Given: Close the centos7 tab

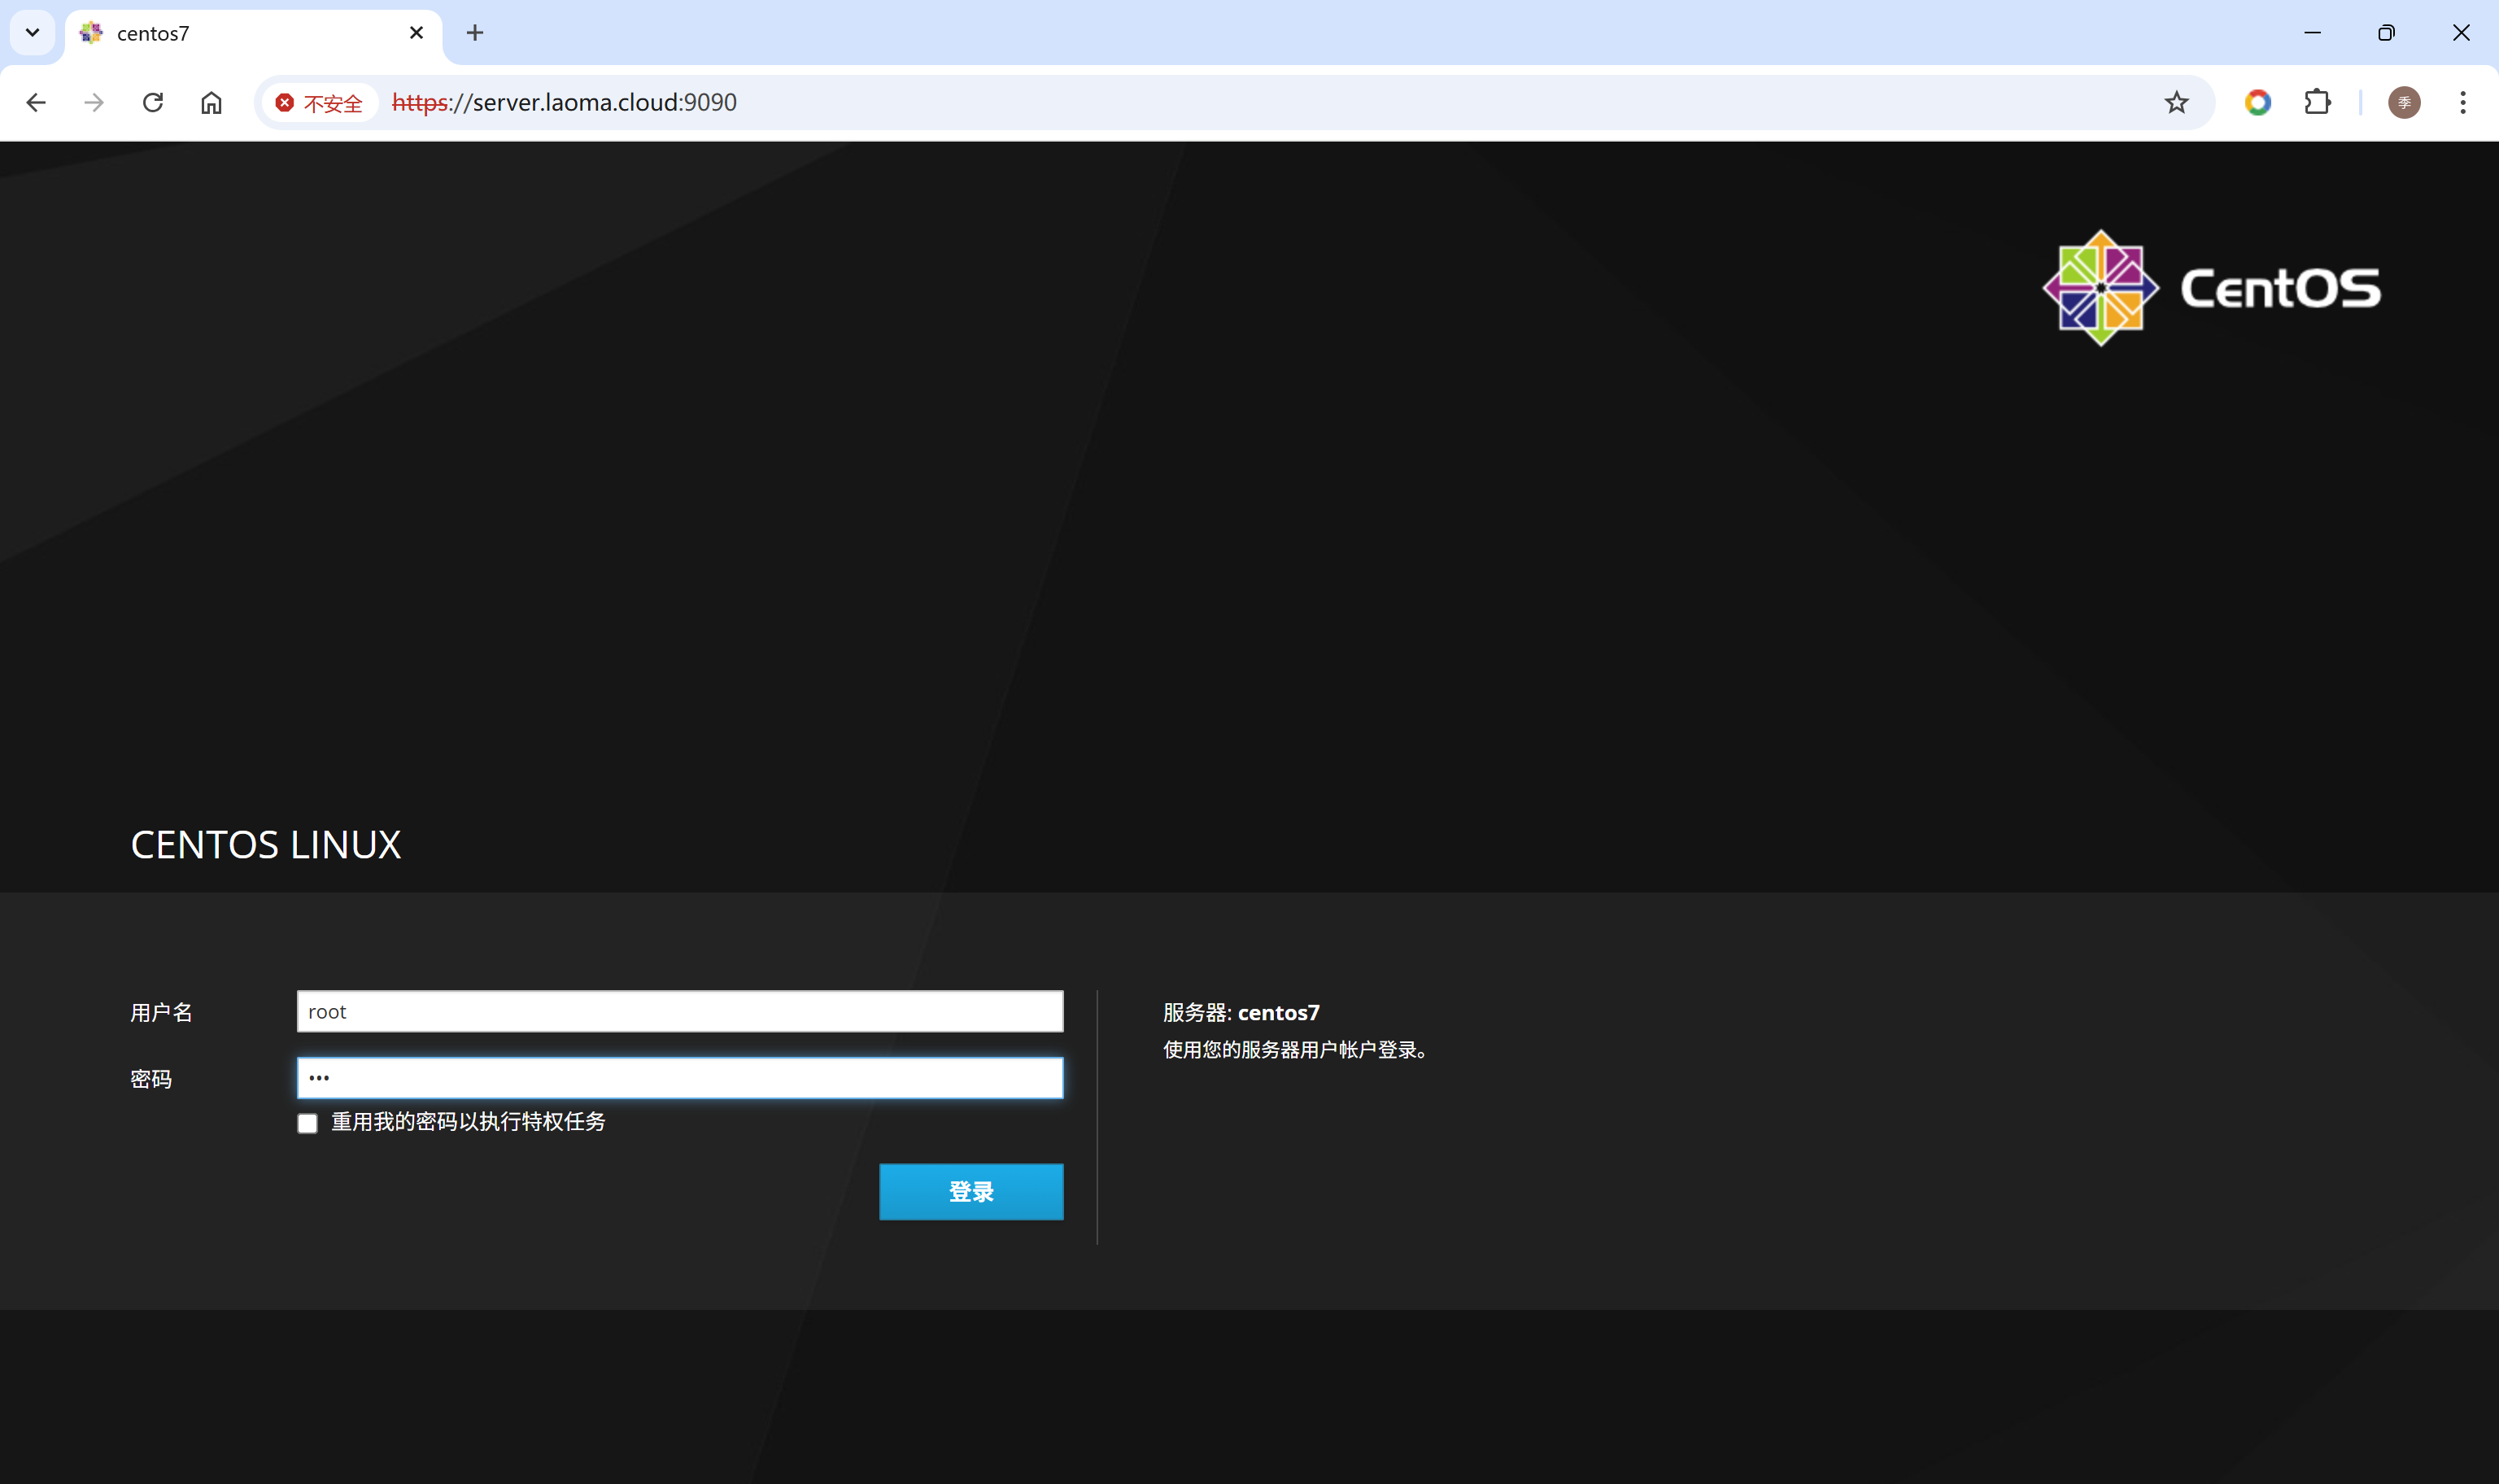Looking at the screenshot, I should pos(416,33).
